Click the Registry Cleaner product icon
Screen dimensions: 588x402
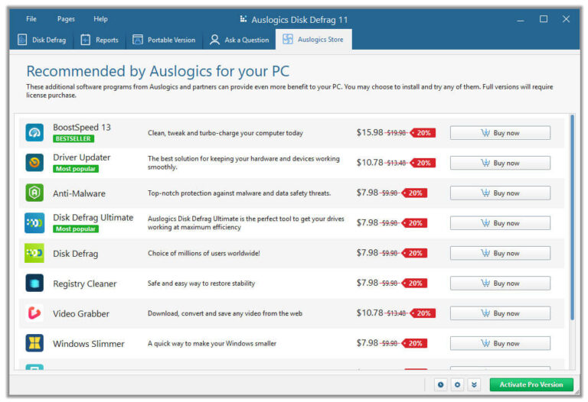coord(34,284)
